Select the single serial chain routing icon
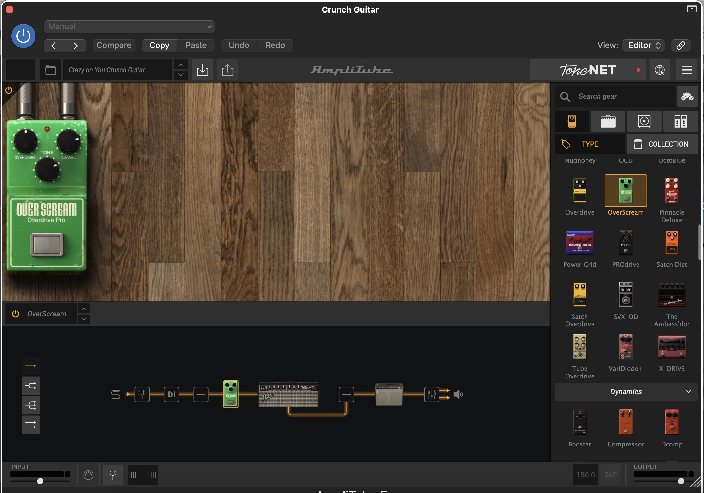This screenshot has width=704, height=493. tap(31, 366)
